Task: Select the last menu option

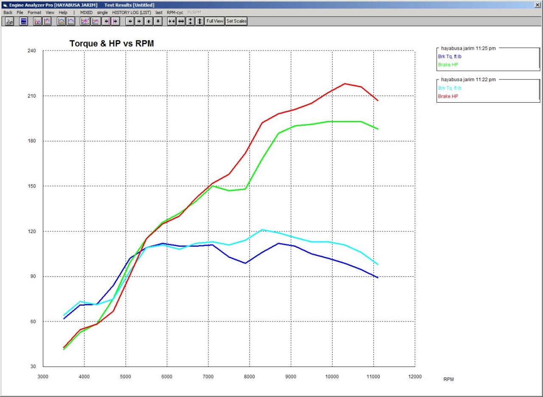Action: click(159, 12)
